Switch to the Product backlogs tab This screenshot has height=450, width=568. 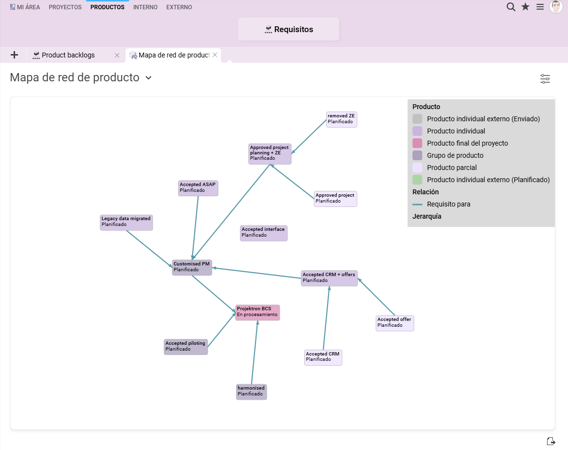pyautogui.click(x=68, y=55)
